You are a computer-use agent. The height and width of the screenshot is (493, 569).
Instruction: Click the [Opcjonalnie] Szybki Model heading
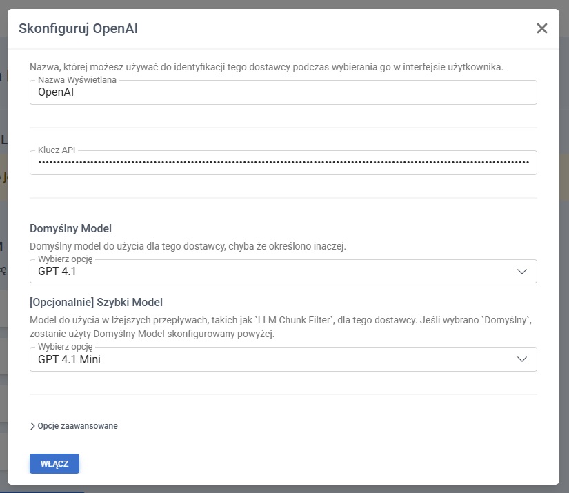96,302
